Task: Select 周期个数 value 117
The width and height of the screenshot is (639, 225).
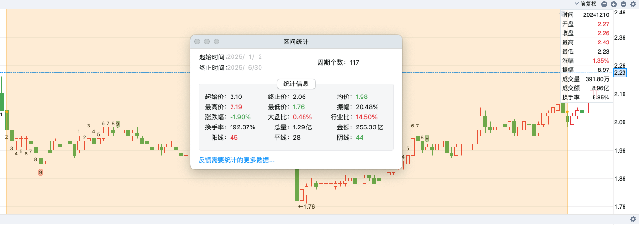Action: coord(354,63)
